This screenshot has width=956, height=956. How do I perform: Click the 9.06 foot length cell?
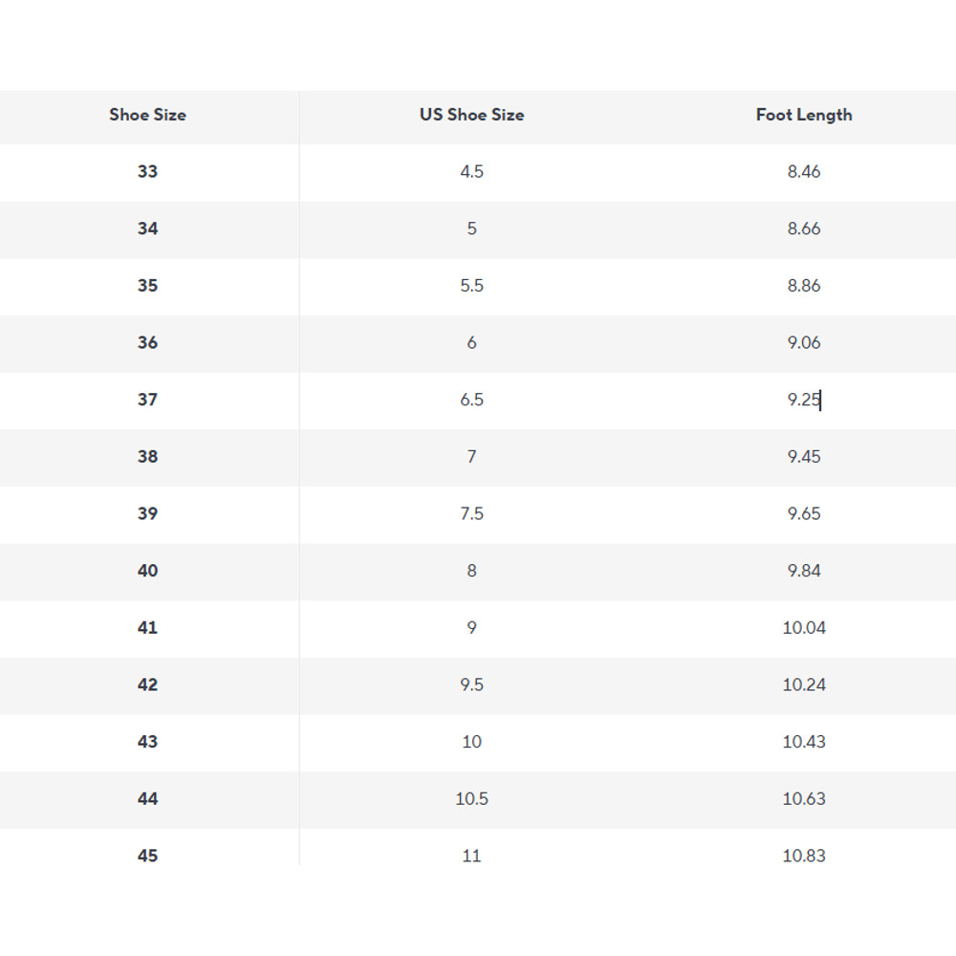pos(803,342)
